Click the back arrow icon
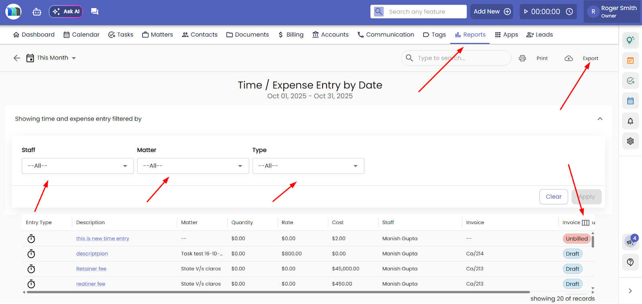Viewport: 642px width, 304px height. 17,58
